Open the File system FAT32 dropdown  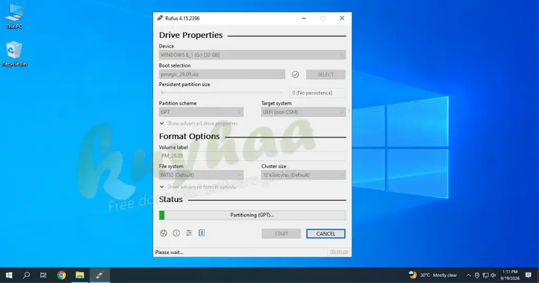pos(201,175)
